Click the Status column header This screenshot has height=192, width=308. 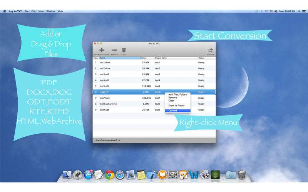[206, 58]
